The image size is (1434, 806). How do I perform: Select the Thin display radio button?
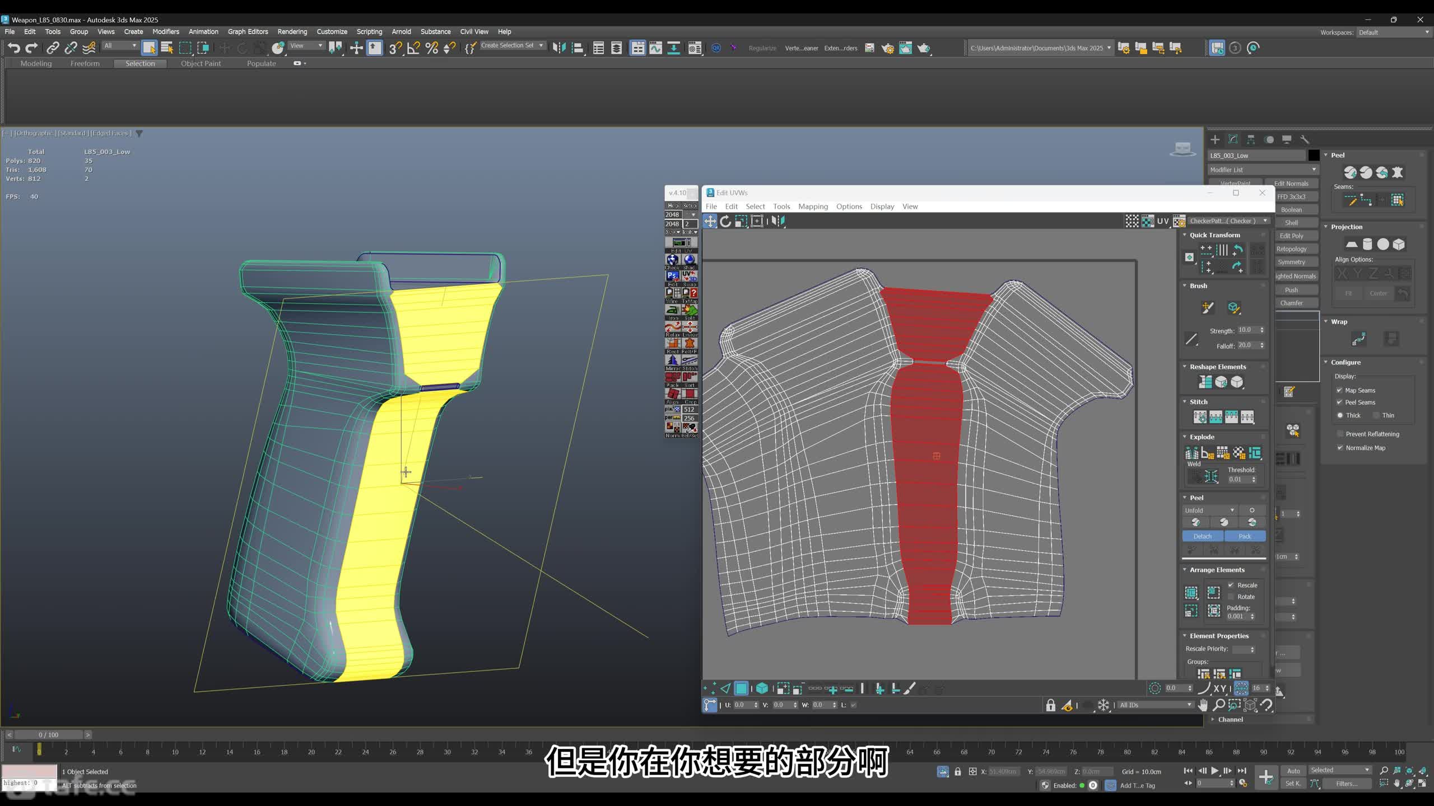point(1376,415)
